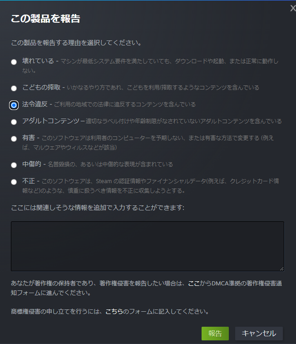Click the キャンセル button
The image size is (296, 344).
(259, 333)
